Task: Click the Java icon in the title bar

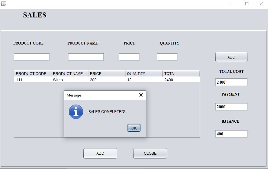Action: coord(4,4)
